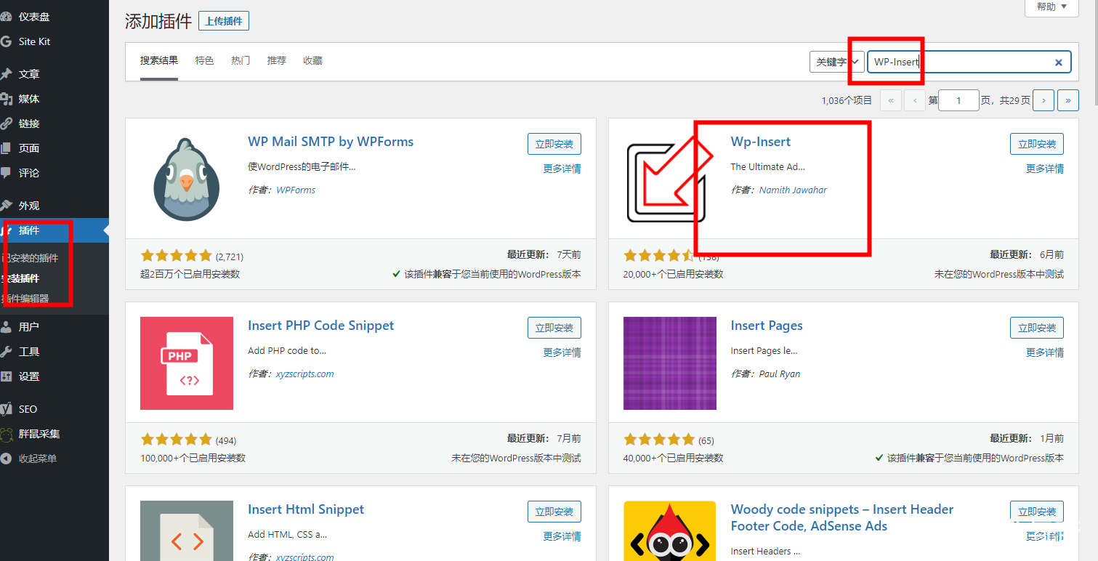Screen dimensions: 1098x561
Task: Open the 媒体 media menu
Action: 54,99
